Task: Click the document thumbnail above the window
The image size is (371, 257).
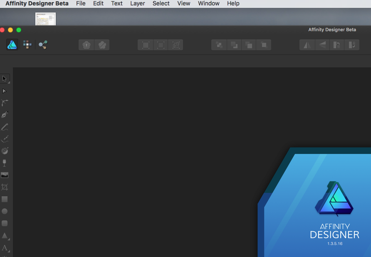Action: tap(45, 19)
